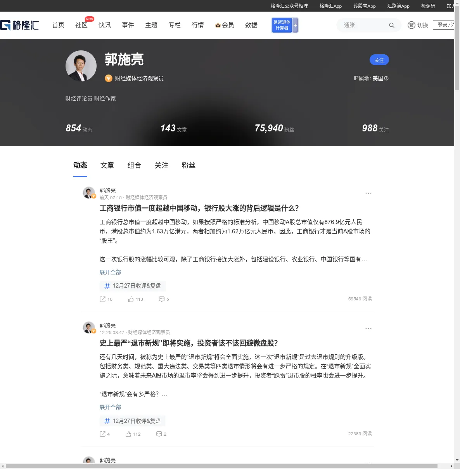Click the traditional Chinese 繁 switch icon
Image resolution: width=460 pixels, height=469 pixels.
[412, 25]
